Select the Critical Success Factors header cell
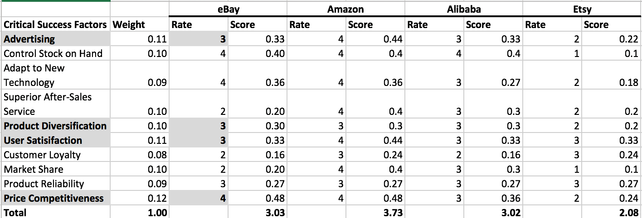Screen dimensions: 642x218 [x=55, y=24]
